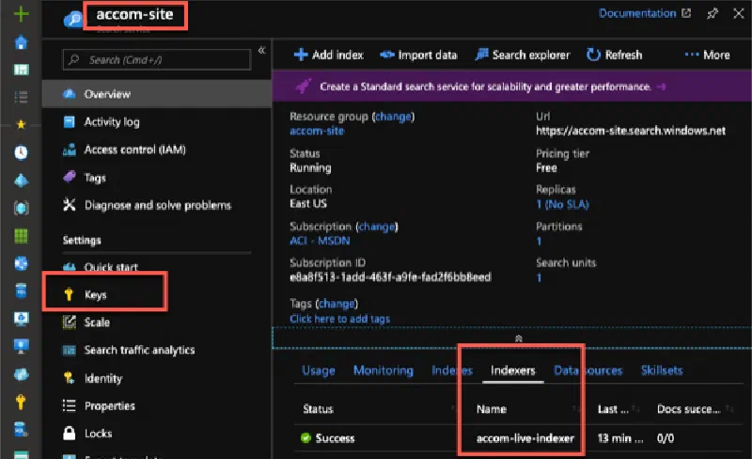Open the All services list icon

[x=21, y=97]
